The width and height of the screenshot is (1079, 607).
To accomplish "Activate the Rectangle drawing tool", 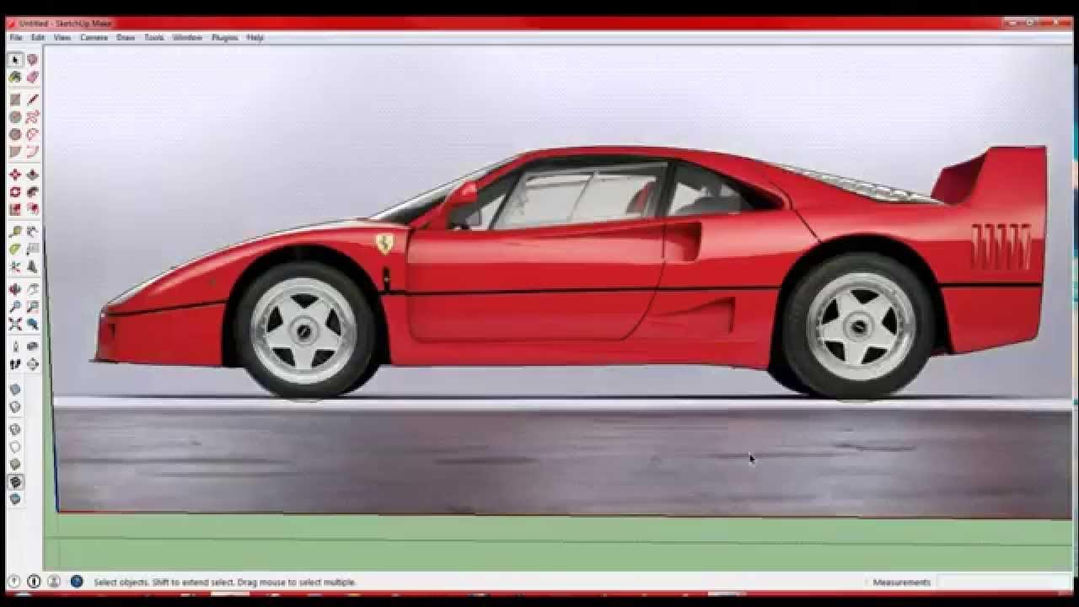I will (14, 99).
